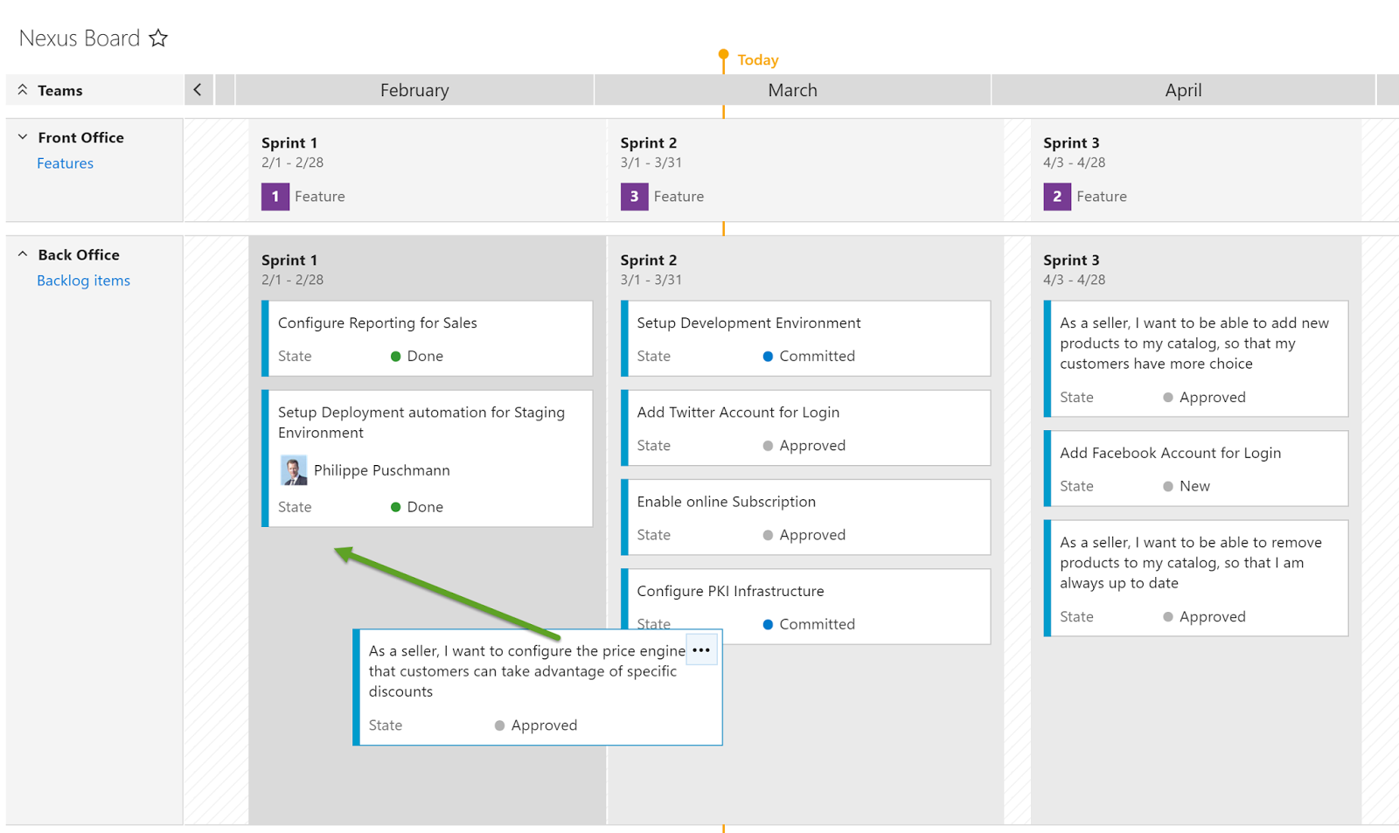1399x833 pixels.
Task: Click the Feature badge 2 in Sprint 3
Action: click(1056, 196)
